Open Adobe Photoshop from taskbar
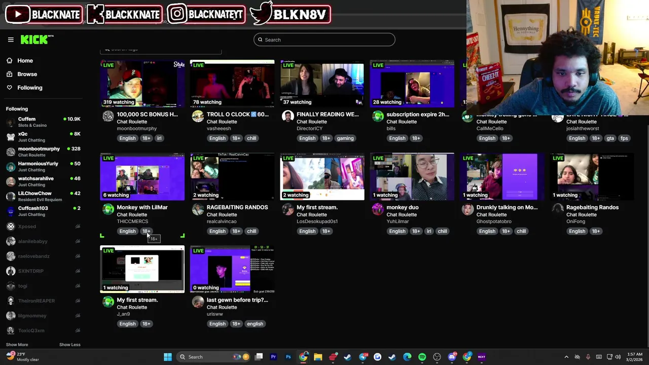Screen dimensions: 649x365 click(x=288, y=357)
